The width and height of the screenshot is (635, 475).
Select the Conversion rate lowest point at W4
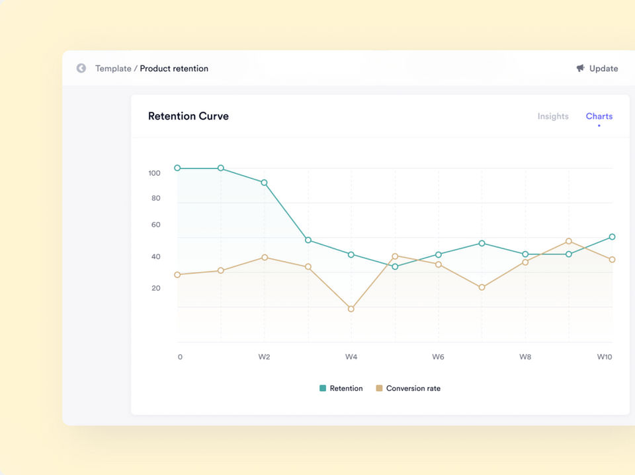(351, 309)
